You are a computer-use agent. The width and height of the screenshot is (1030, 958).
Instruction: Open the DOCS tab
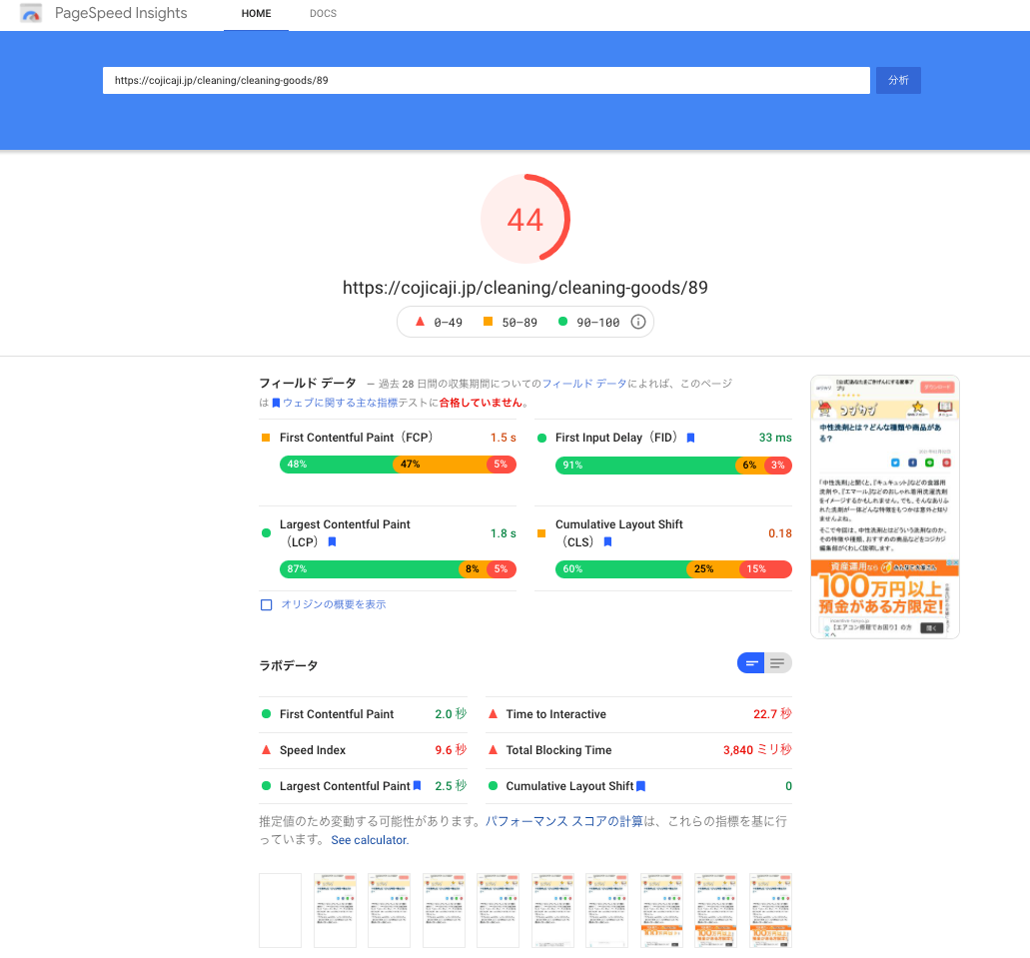coord(323,14)
